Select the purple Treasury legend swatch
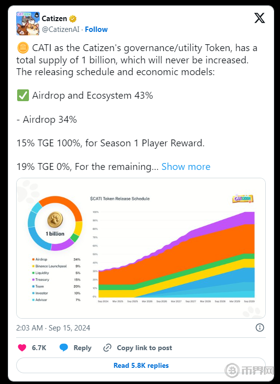This screenshot has width=280, height=384. [x=33, y=280]
